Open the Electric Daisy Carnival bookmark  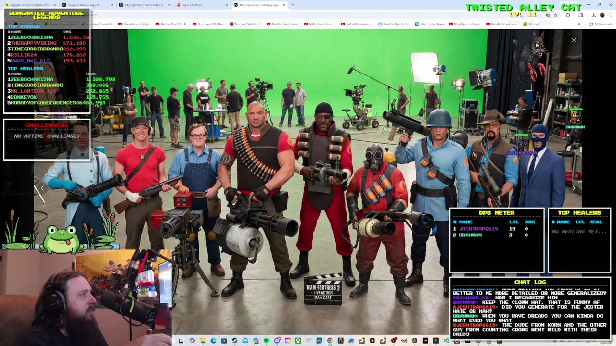[x=282, y=24]
